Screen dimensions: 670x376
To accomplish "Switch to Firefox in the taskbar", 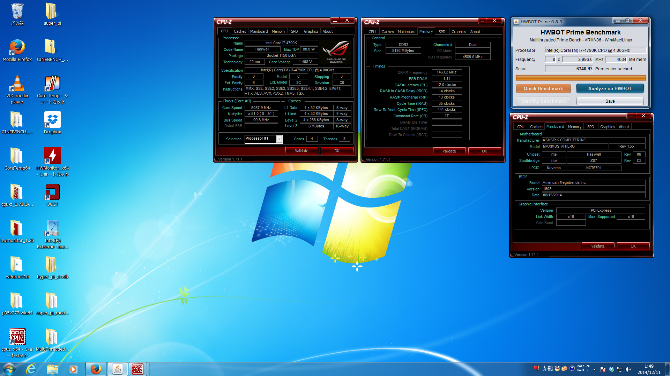I will click(96, 369).
